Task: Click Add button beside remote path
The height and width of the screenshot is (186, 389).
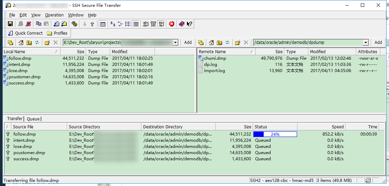Action: click(x=378, y=43)
